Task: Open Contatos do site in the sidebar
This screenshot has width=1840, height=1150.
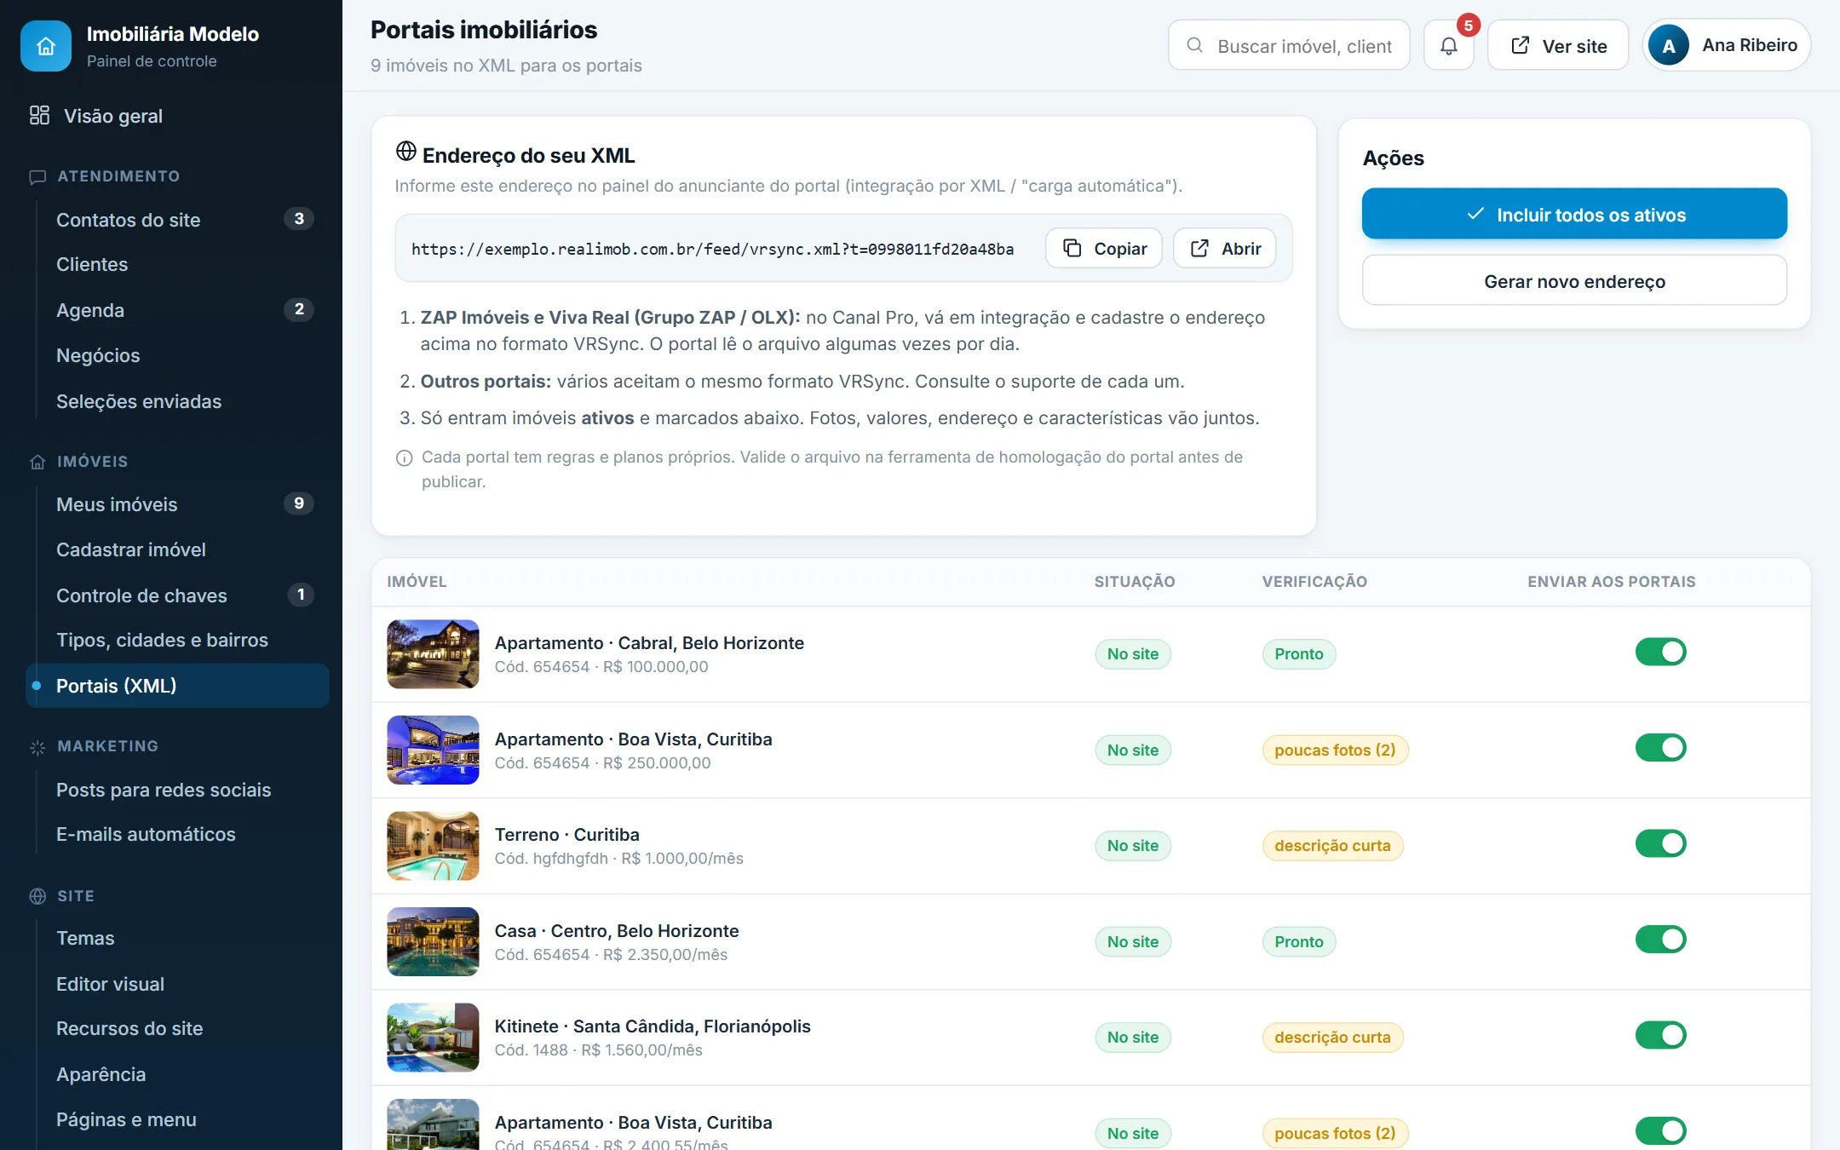Action: point(178,220)
